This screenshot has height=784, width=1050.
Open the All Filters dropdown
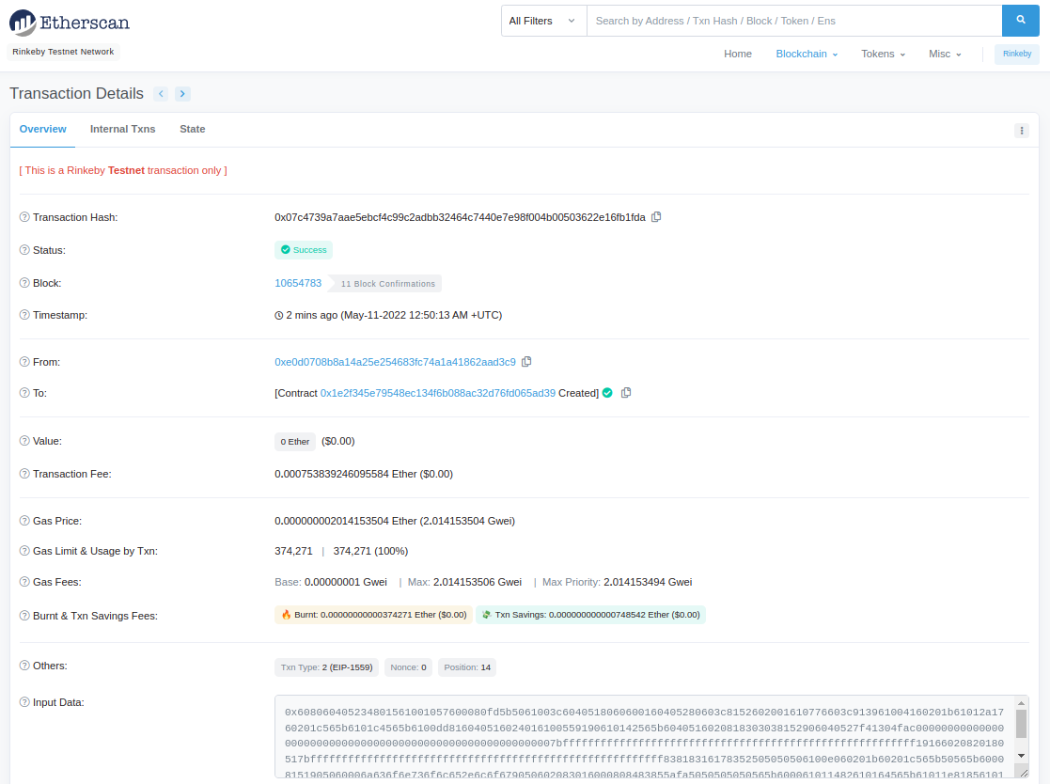(x=543, y=21)
